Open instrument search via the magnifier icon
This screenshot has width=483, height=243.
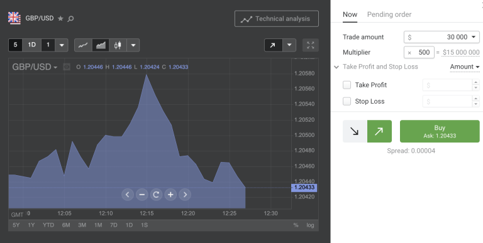(70, 19)
